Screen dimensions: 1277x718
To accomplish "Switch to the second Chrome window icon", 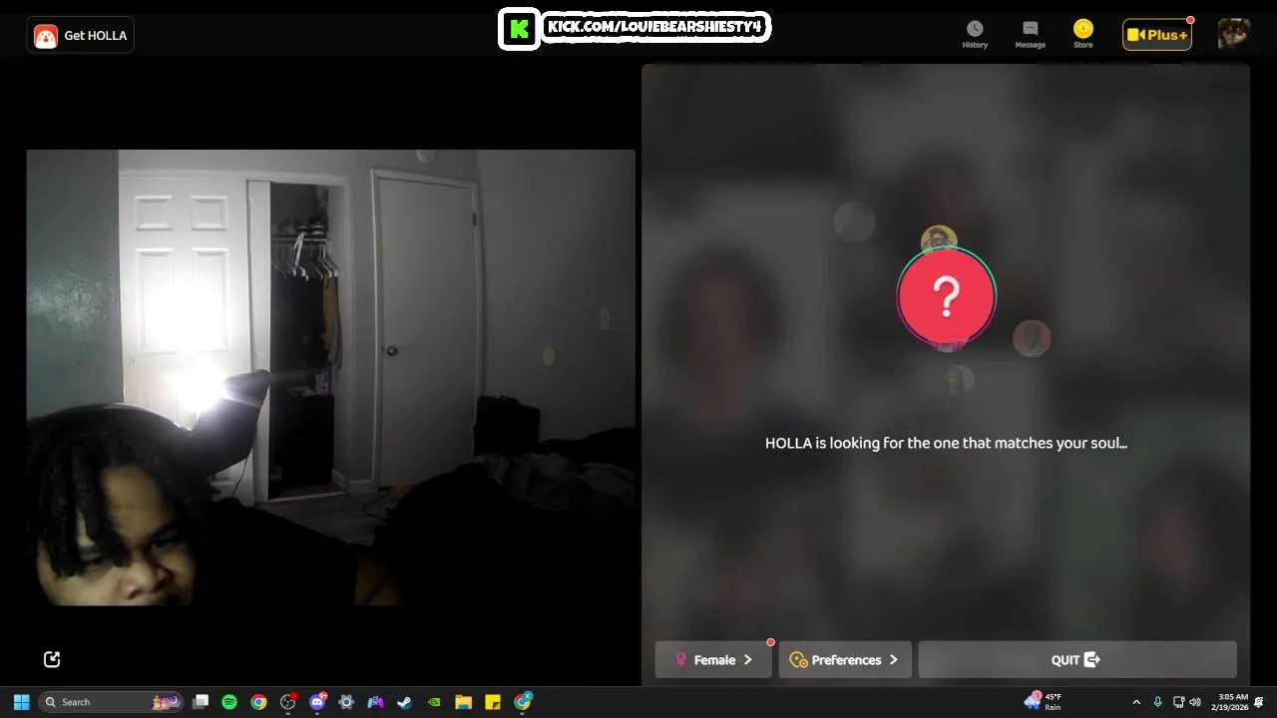I will [522, 702].
